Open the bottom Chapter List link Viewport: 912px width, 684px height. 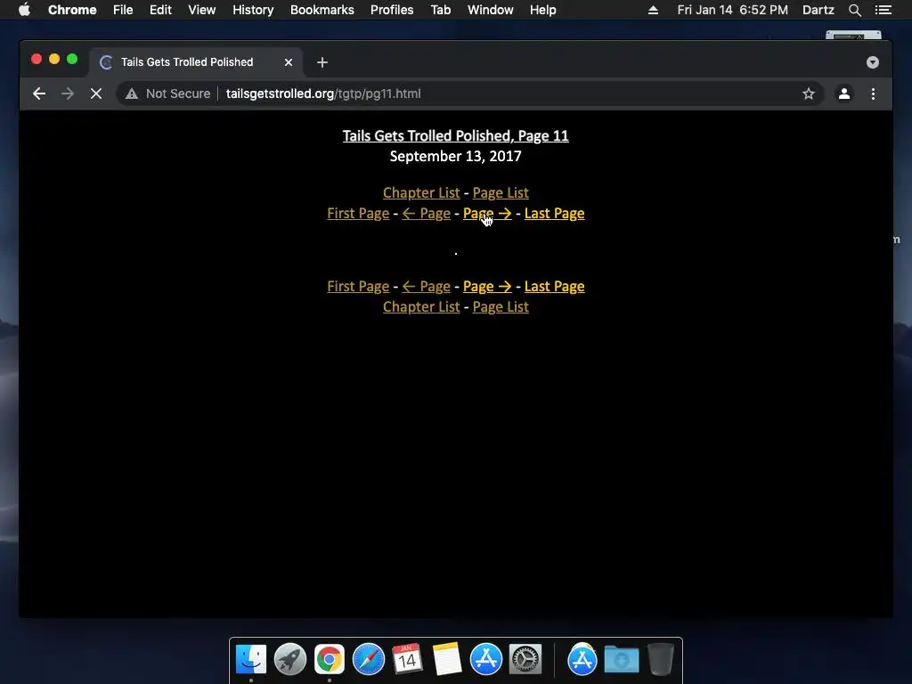click(421, 306)
